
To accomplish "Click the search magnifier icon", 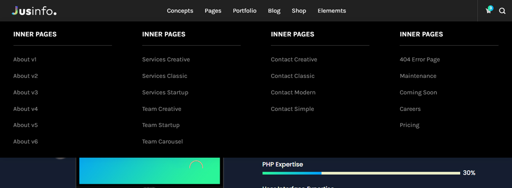I will tap(502, 11).
